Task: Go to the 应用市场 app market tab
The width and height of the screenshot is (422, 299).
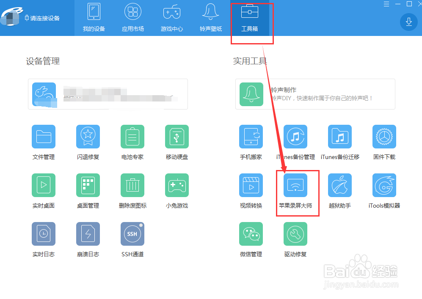Action: [x=133, y=18]
